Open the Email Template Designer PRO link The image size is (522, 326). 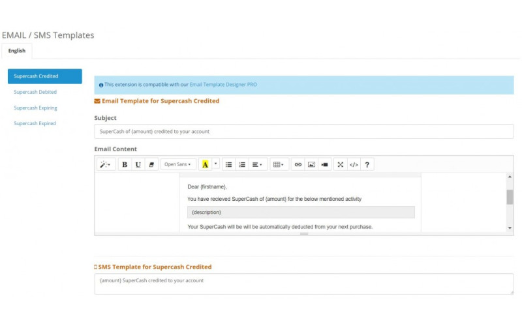pos(223,85)
